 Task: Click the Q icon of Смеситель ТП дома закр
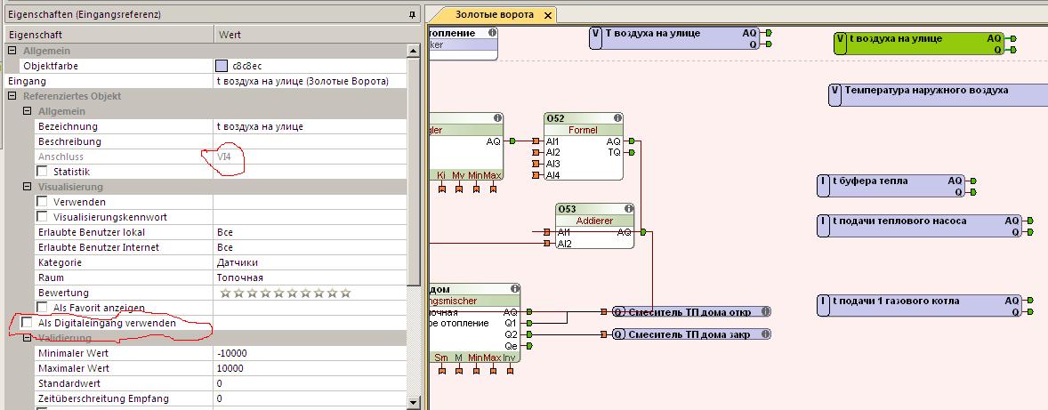pos(618,334)
